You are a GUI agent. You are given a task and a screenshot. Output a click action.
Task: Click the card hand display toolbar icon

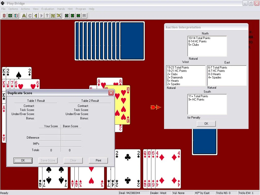[x=16, y=16]
